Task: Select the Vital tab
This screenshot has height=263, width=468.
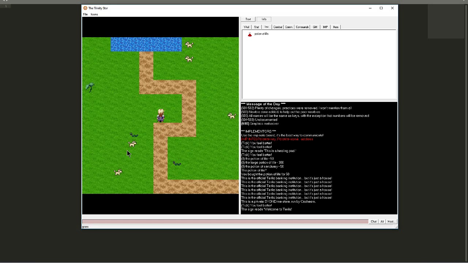Action: (246, 27)
